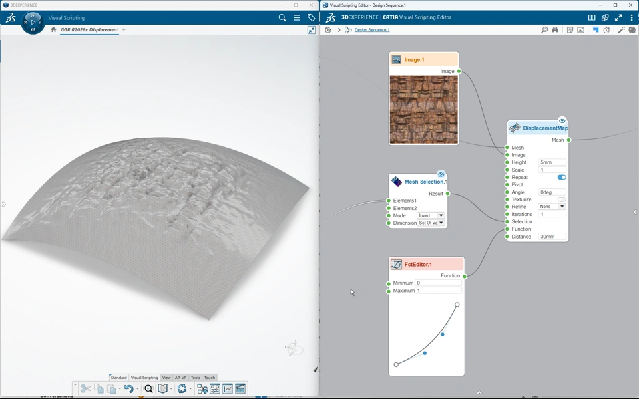Screen dimensions: 639x399
Task: Click the 3DEXPERIENCE compass play button
Action: click(33, 22)
